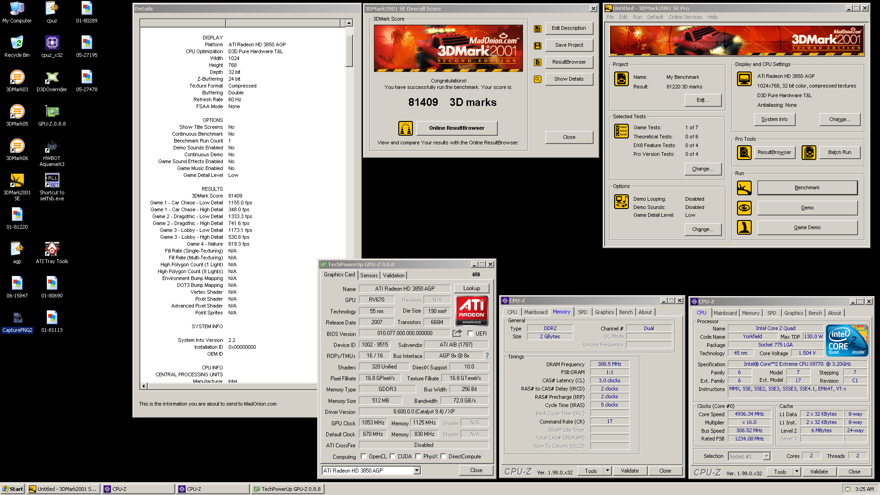Toggle the PhysX checkbox in GPU-Z
The width and height of the screenshot is (880, 495).
click(x=418, y=456)
